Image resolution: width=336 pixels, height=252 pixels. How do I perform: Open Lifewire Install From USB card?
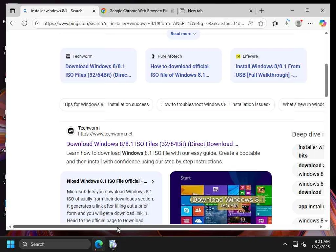[268, 66]
